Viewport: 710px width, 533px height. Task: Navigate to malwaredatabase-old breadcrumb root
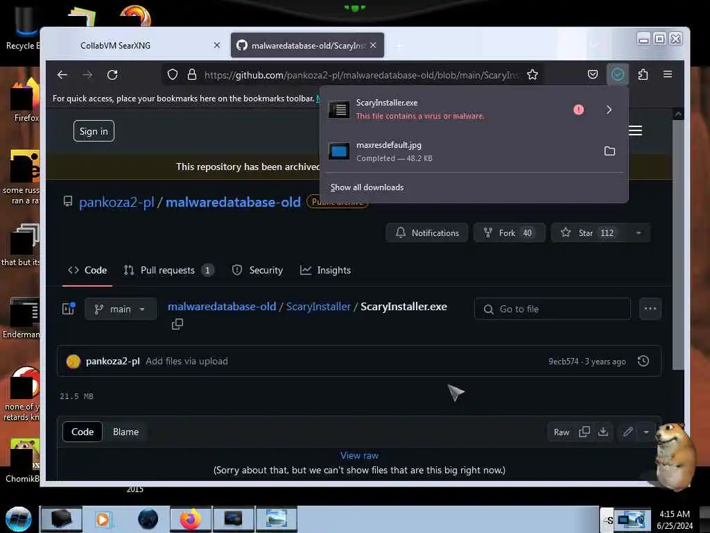click(222, 307)
